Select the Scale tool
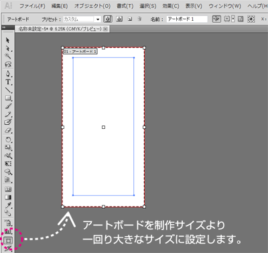 coord(8,148)
